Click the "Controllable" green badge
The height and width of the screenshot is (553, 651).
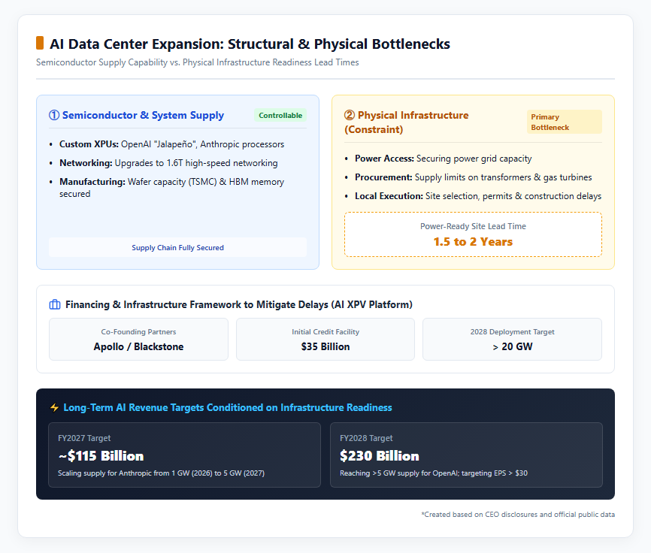(x=280, y=115)
